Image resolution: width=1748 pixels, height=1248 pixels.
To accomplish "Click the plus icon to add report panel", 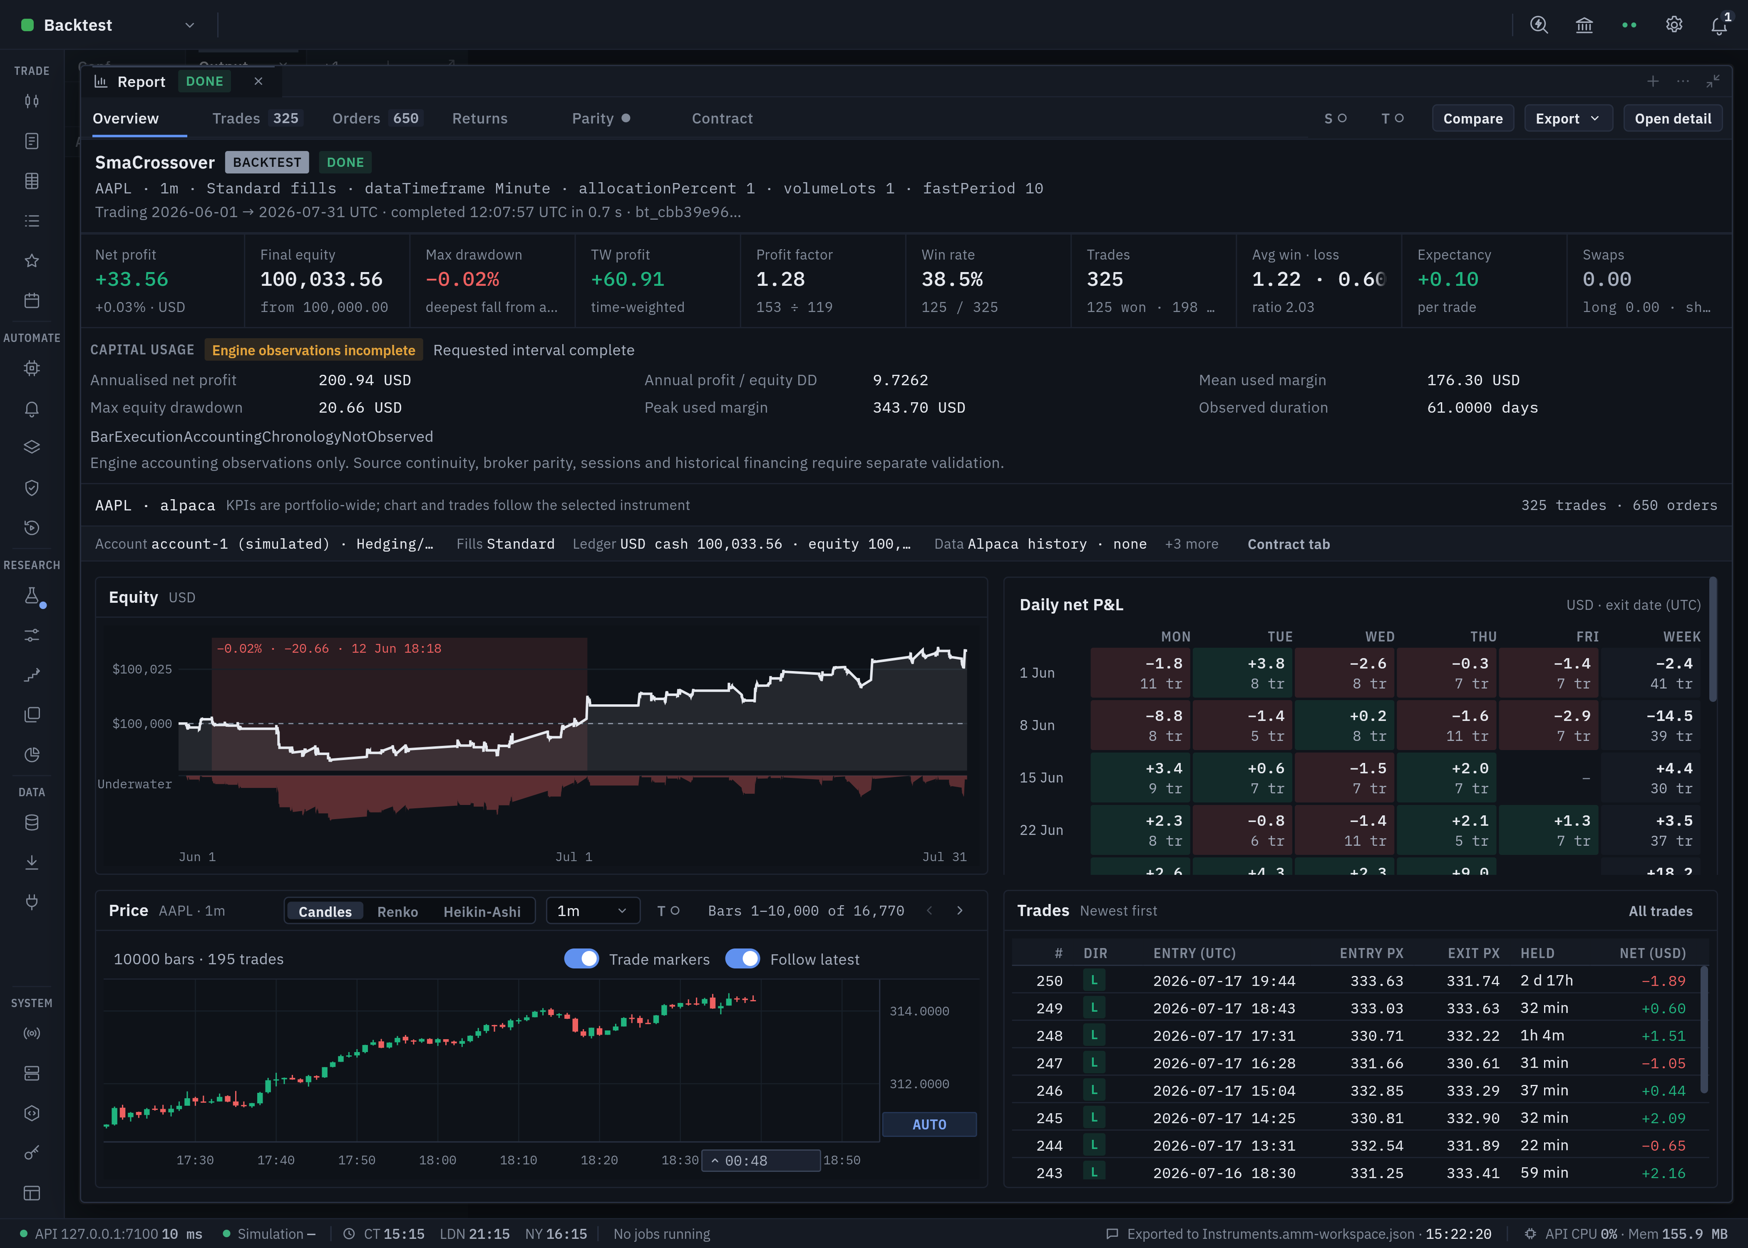I will [x=1653, y=82].
